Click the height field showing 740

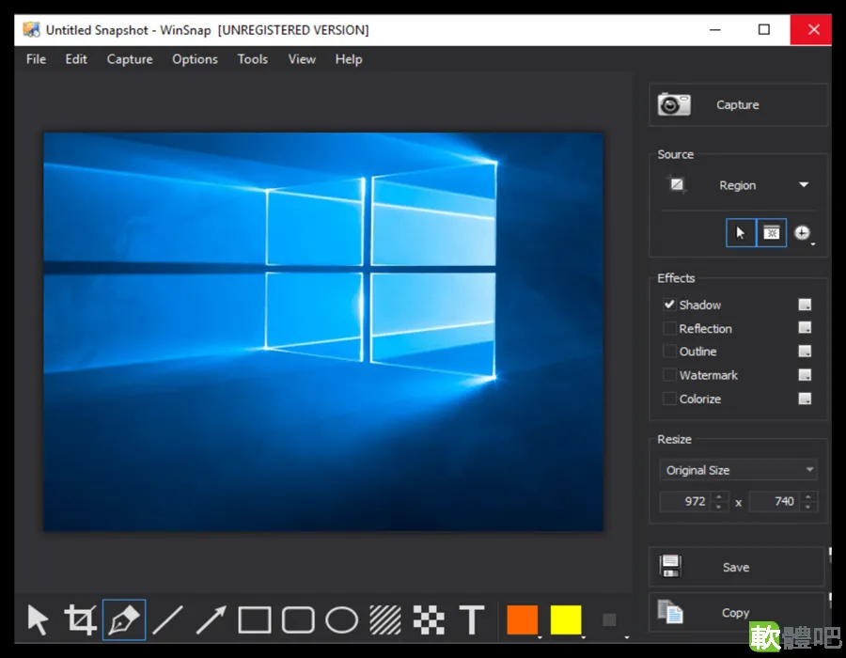[x=775, y=501]
